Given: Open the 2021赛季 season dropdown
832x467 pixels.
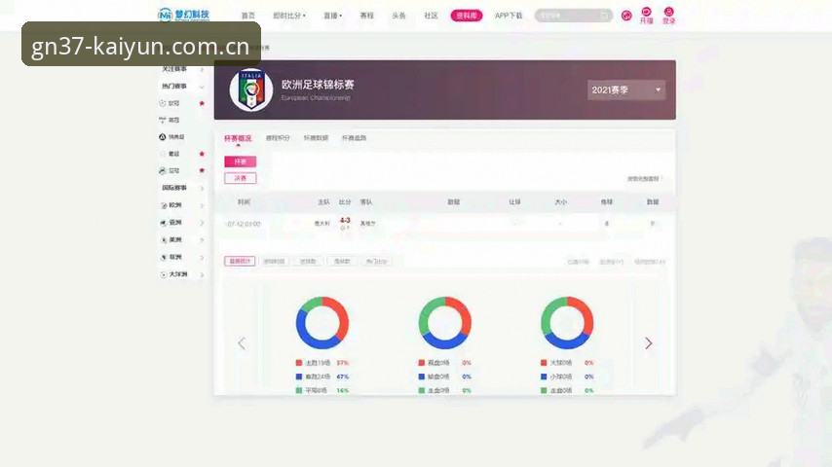Looking at the screenshot, I should click(626, 90).
